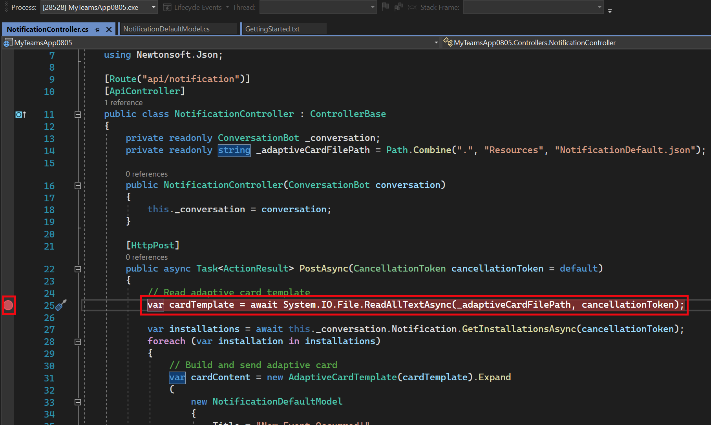Switch to NotificationDefaultModel.cs tab
Image resolution: width=711 pixels, height=425 pixels.
point(166,29)
